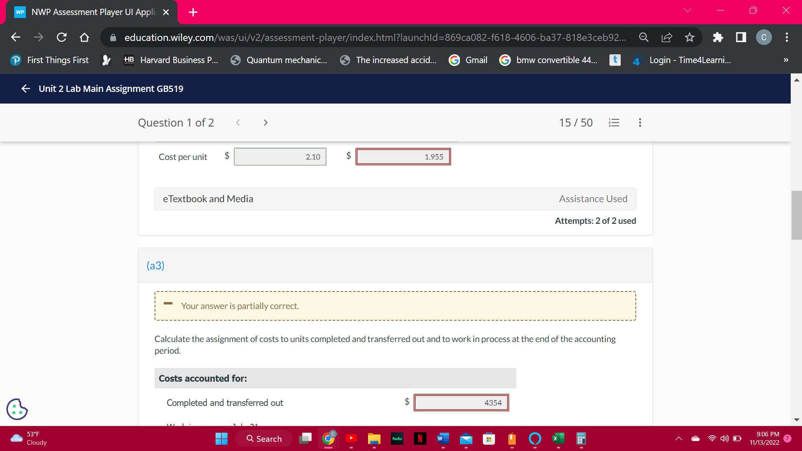Go to previous question with left chevron
Screen dimensions: 802x451
(238, 123)
